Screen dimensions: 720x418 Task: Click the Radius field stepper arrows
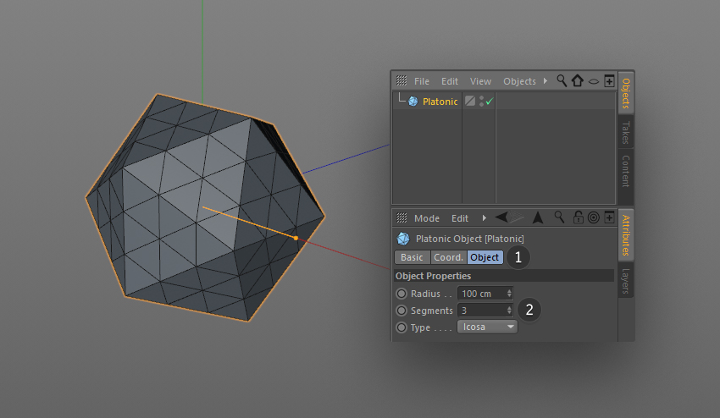coord(509,294)
